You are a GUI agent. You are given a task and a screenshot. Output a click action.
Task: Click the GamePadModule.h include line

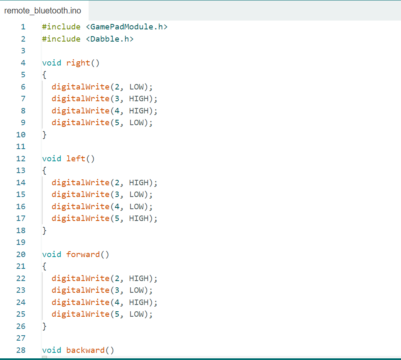(x=105, y=27)
